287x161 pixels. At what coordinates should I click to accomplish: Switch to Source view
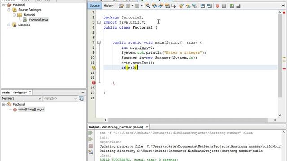coord(95,6)
